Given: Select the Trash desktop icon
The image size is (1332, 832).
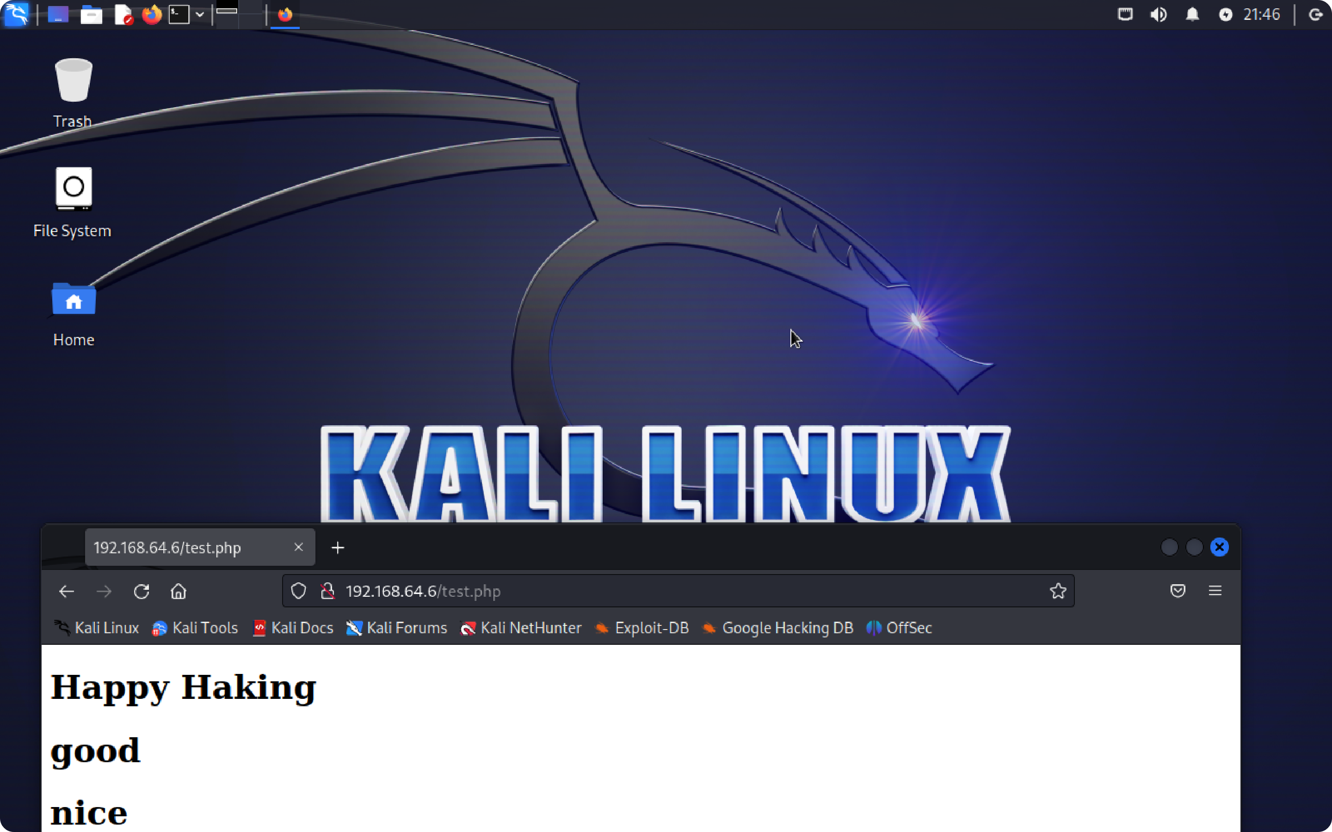Looking at the screenshot, I should pyautogui.click(x=73, y=93).
